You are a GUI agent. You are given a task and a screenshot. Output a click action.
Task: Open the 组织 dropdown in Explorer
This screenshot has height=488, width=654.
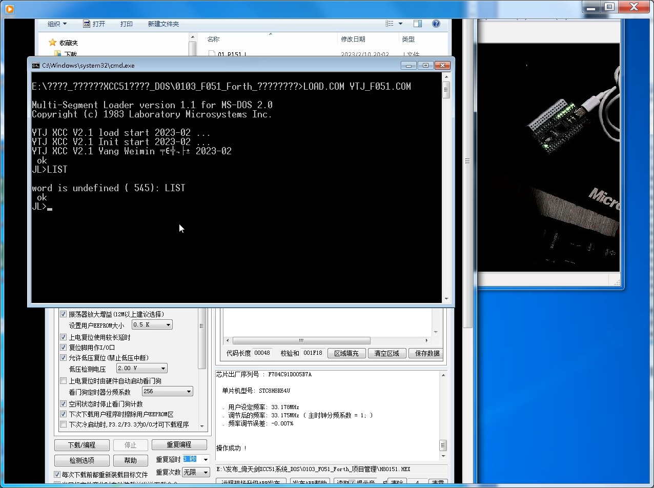[57, 24]
